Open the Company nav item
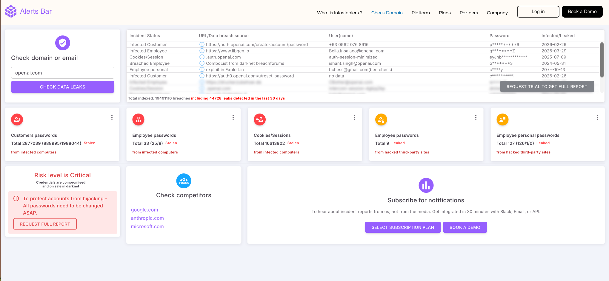The height and width of the screenshot is (281, 609). pos(497,13)
